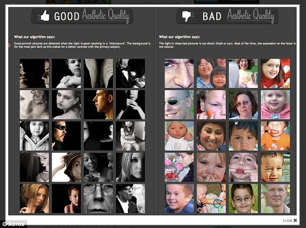The image size is (306, 228).
Task: Select the boy with glasses on green background
Action: coord(243,198)
